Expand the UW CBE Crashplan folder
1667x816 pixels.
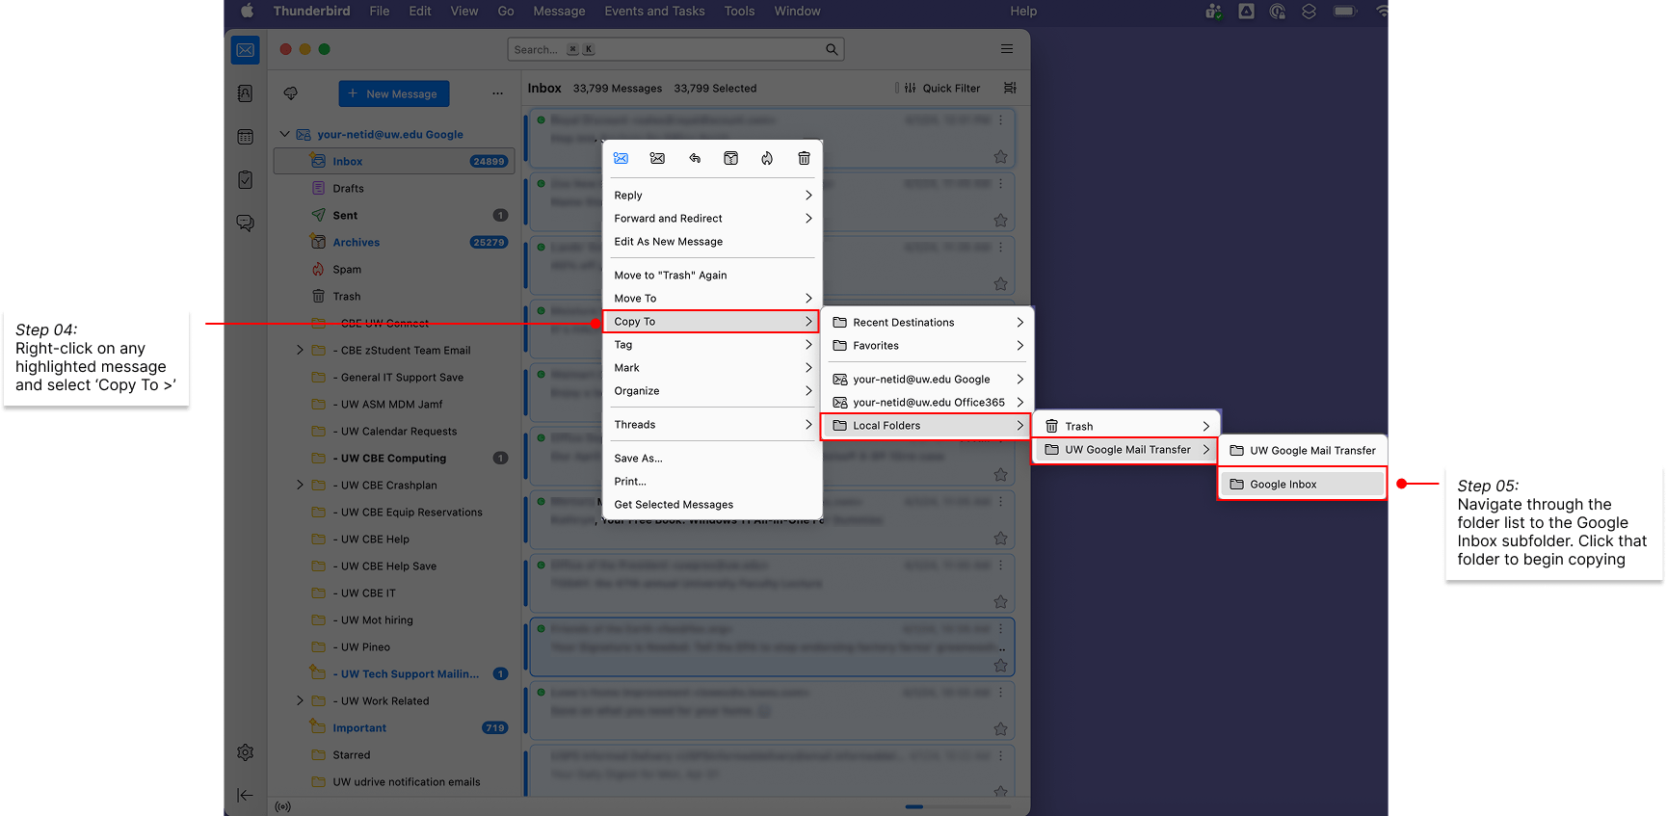click(x=300, y=485)
